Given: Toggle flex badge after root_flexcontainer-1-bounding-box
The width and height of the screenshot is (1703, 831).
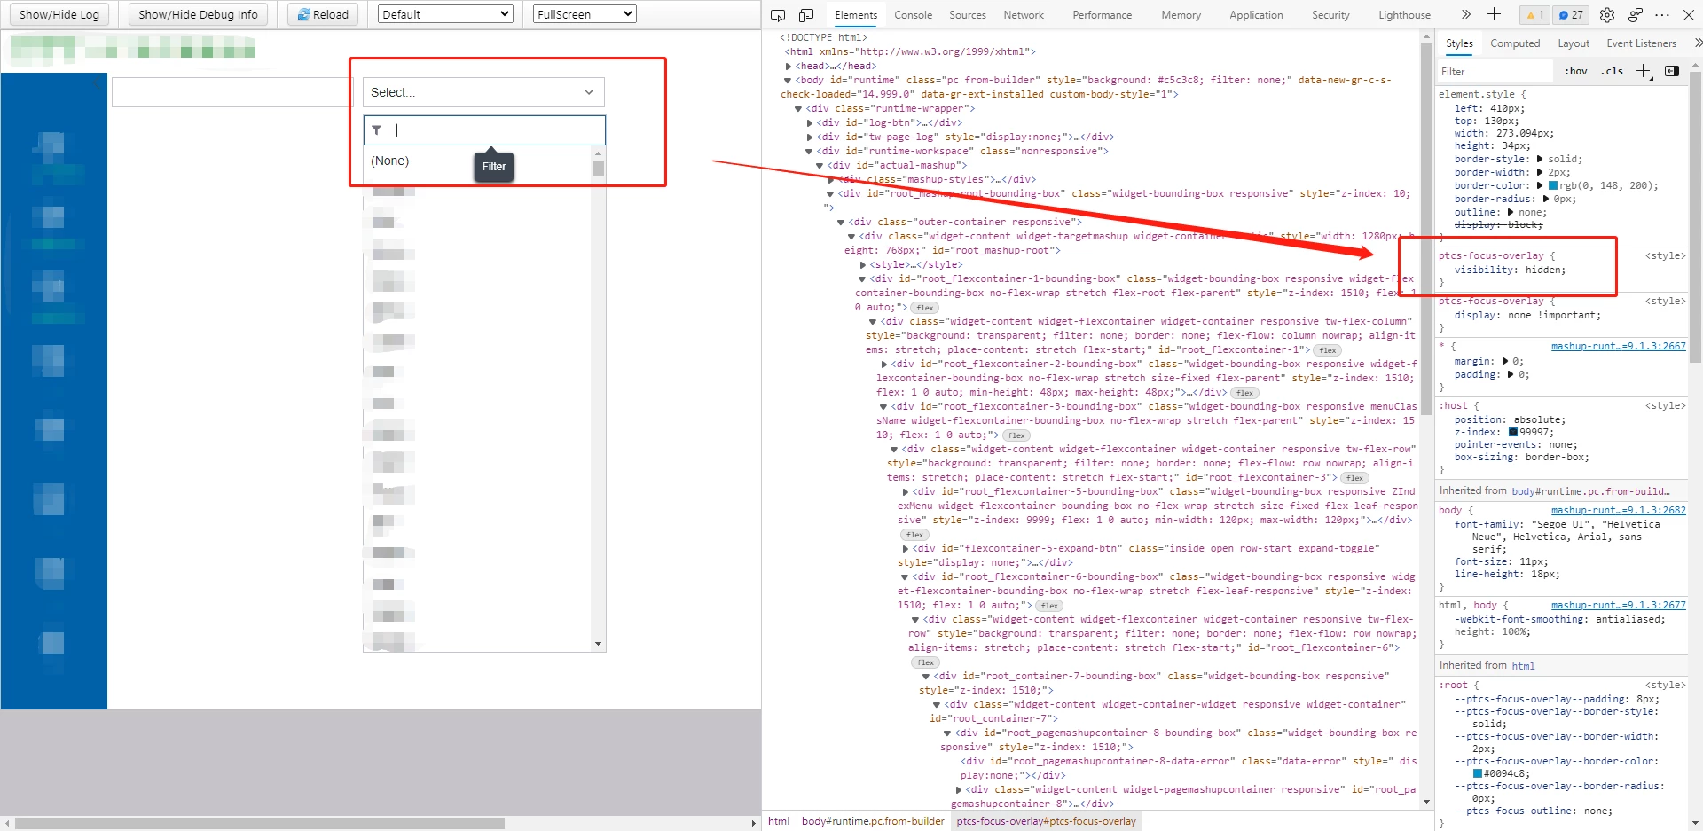Looking at the screenshot, I should click(x=925, y=308).
